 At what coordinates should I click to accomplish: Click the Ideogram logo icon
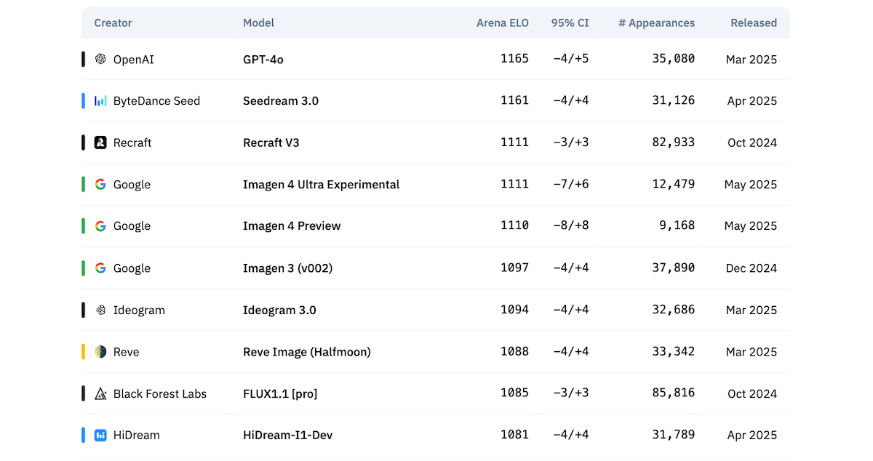tap(100, 310)
